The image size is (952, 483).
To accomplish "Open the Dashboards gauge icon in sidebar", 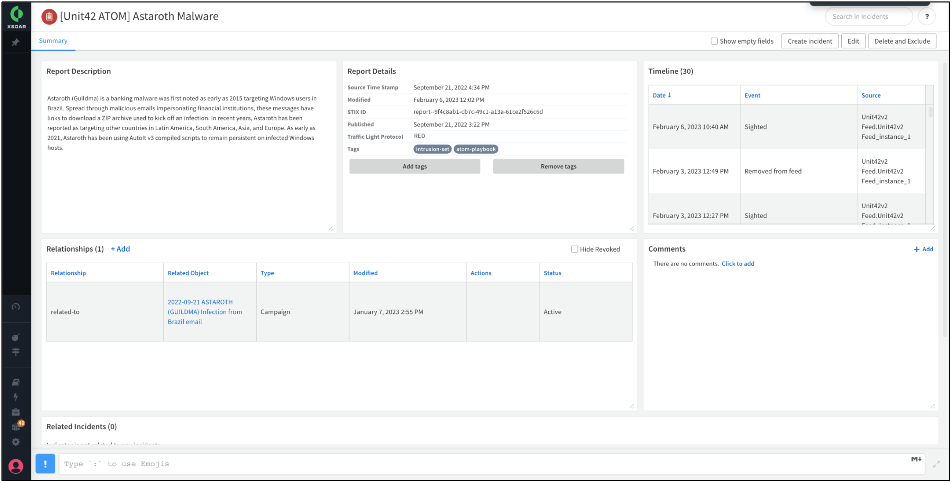I will 16,307.
